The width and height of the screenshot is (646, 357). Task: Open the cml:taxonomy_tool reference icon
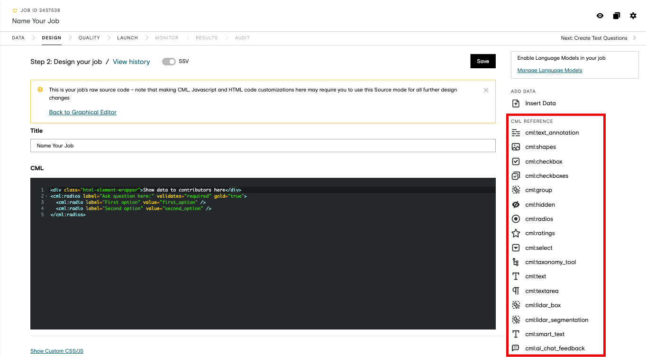click(516, 262)
